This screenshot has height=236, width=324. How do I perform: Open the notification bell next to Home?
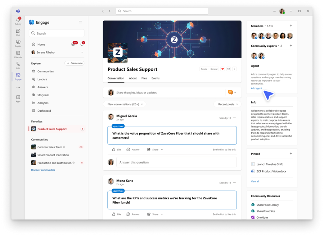click(82, 43)
